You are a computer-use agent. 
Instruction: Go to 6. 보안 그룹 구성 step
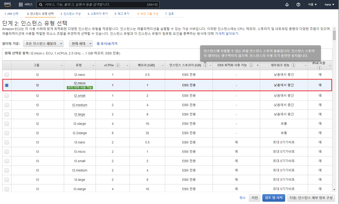point(148,13)
